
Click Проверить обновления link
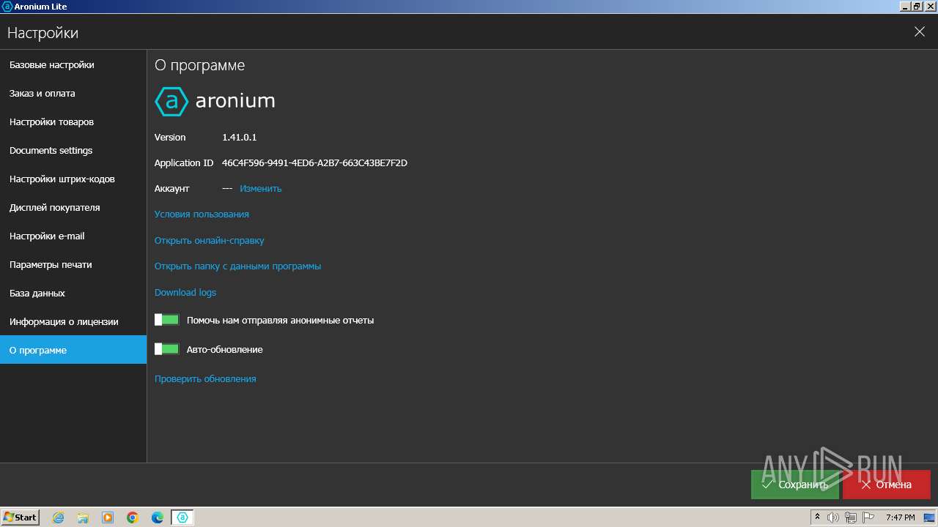[x=205, y=378]
